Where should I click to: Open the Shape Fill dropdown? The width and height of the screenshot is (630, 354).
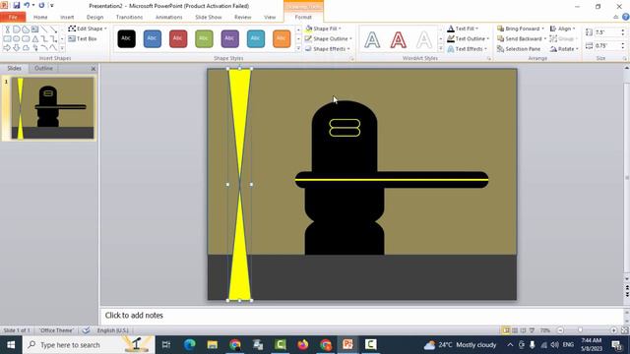tap(324, 29)
